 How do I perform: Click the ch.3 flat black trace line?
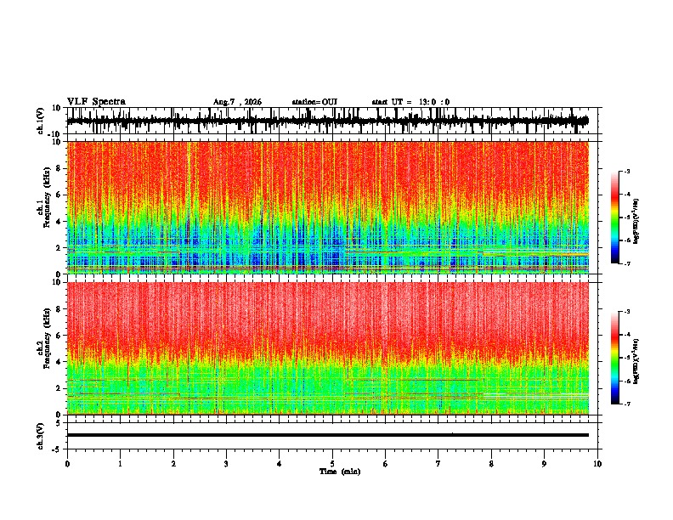click(328, 435)
